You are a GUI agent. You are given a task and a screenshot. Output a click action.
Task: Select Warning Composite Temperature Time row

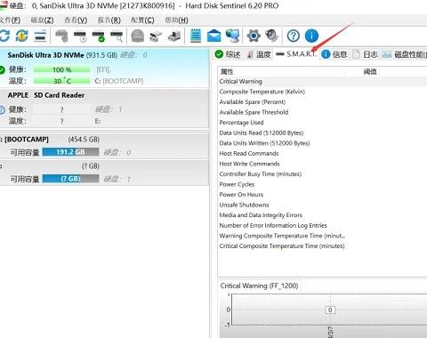(322, 236)
